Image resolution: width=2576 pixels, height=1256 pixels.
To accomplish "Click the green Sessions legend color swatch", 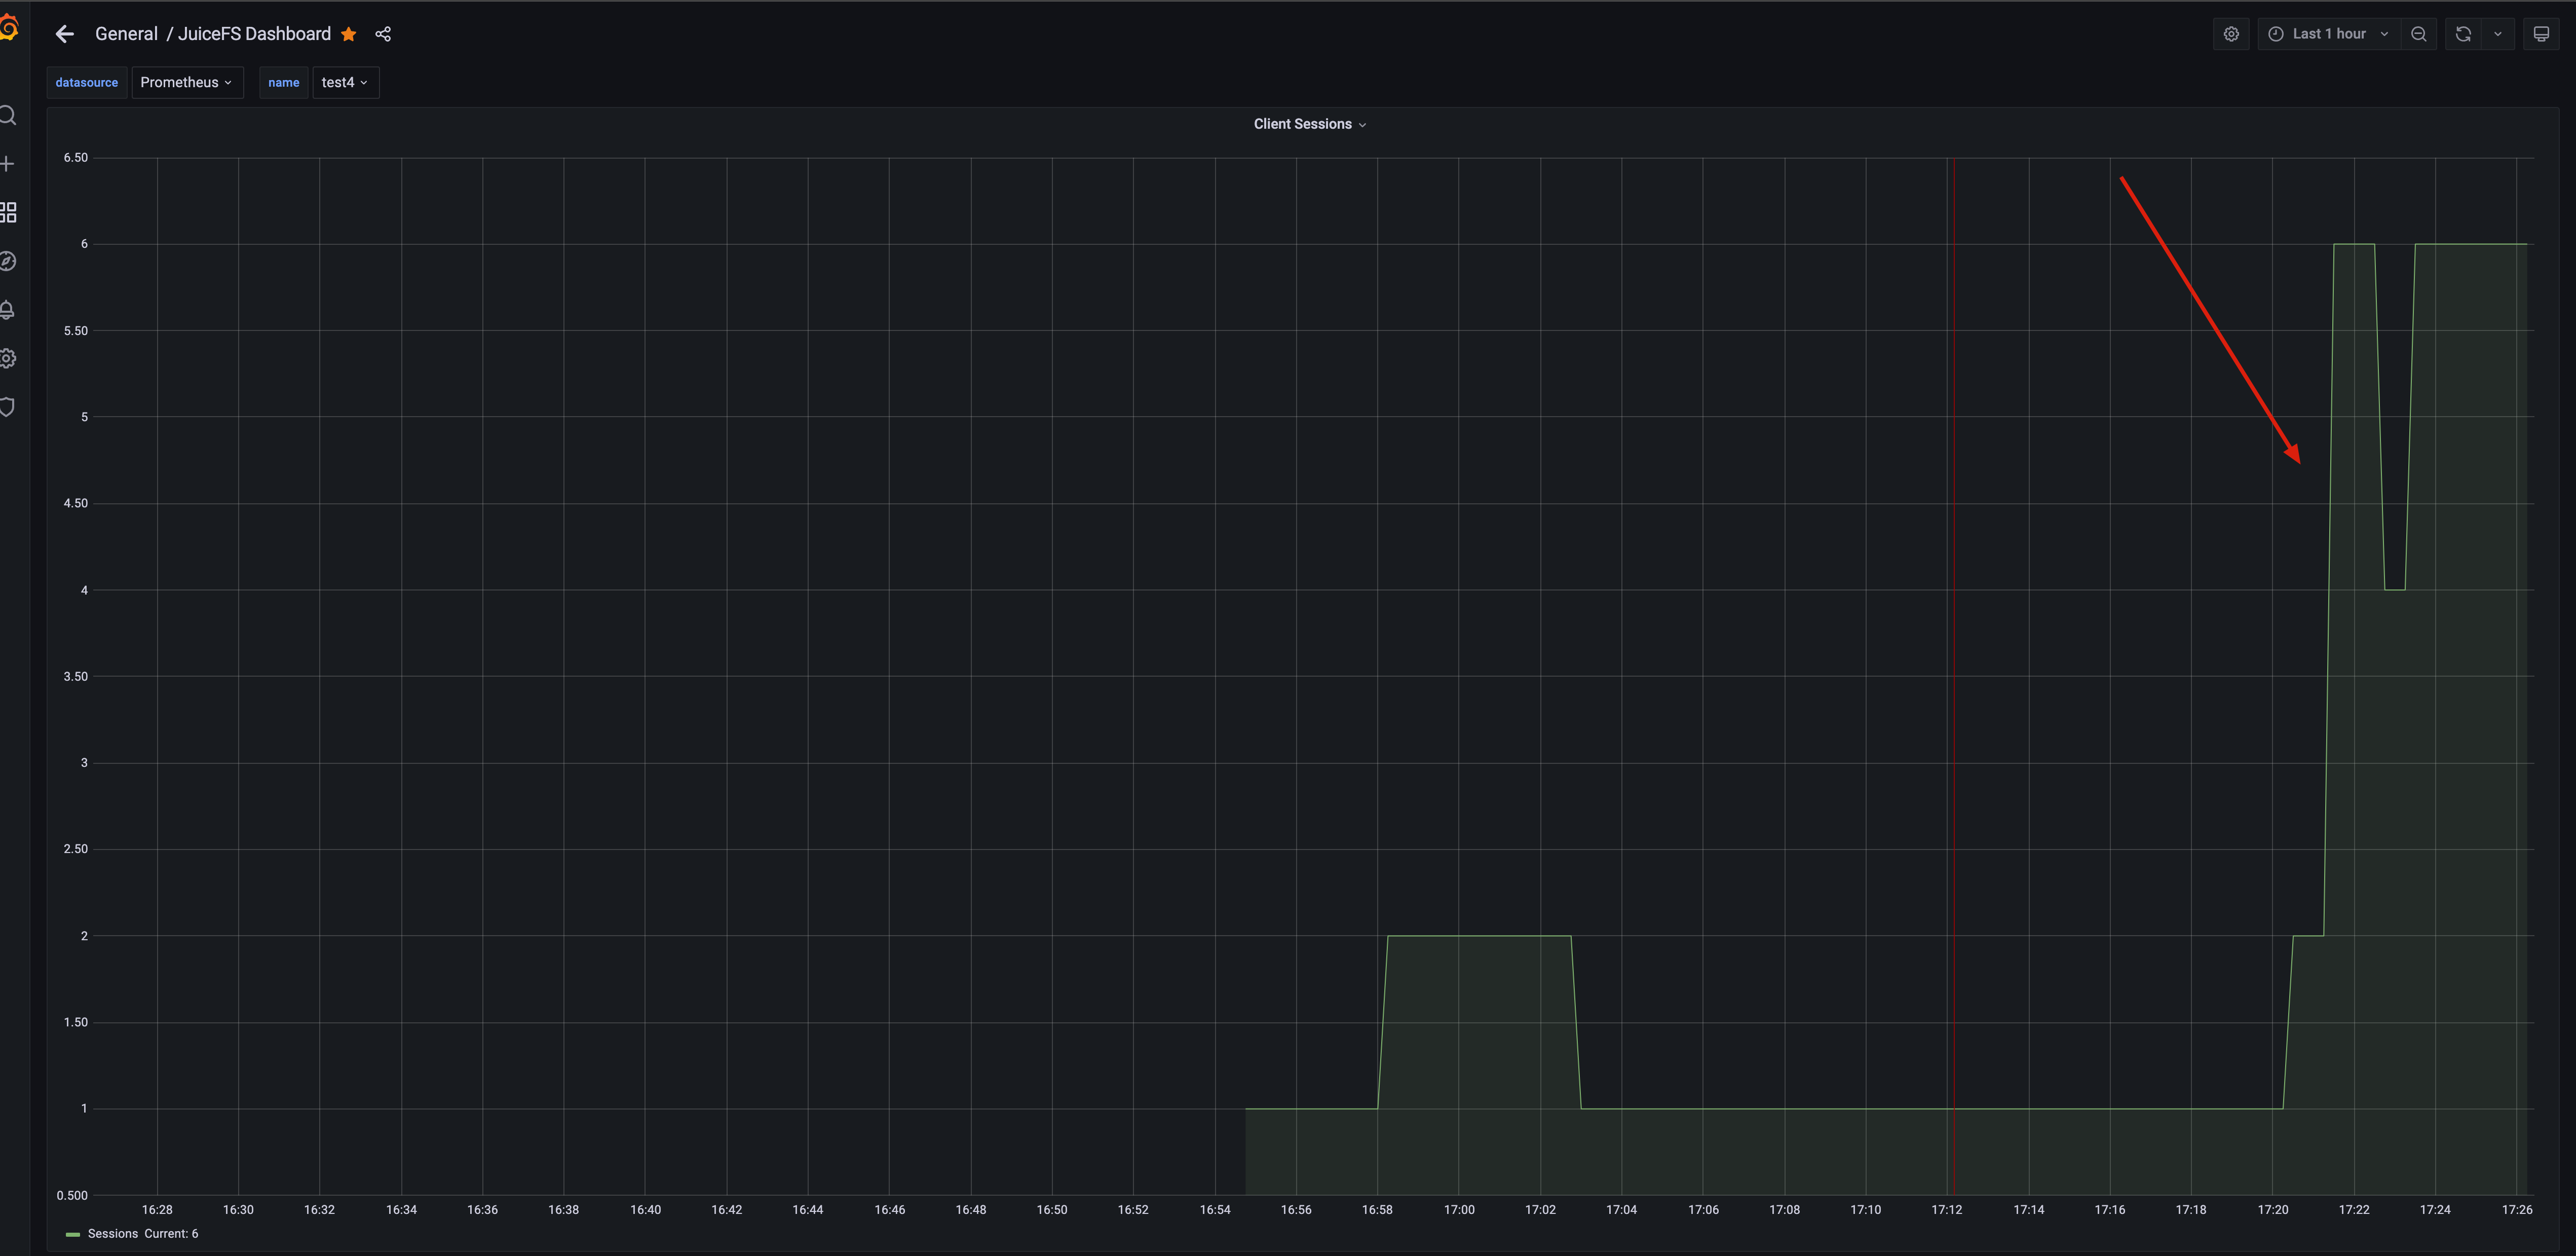I will [x=72, y=1235].
